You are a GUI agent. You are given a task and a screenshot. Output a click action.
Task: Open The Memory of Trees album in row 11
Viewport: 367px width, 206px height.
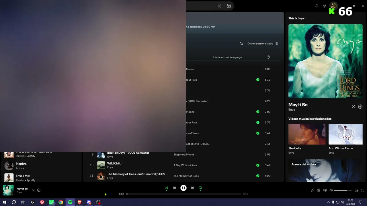[x=186, y=176]
